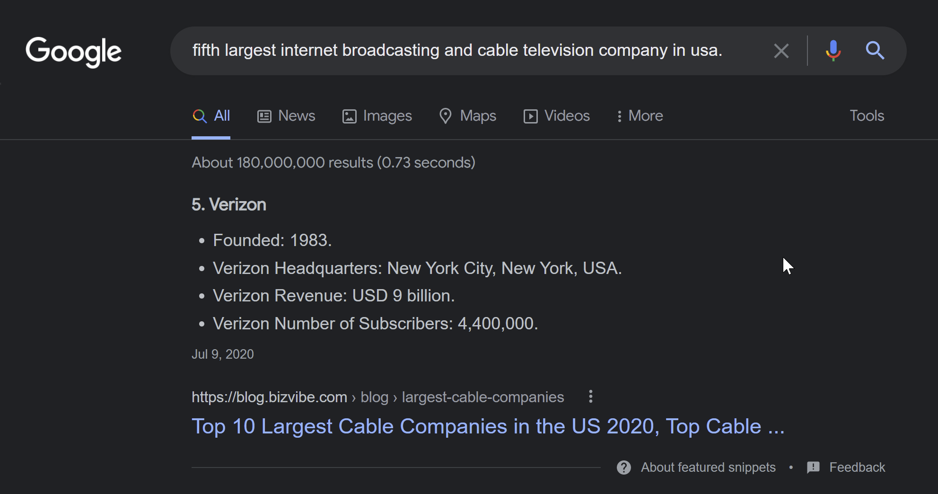
Task: Send feedback via Feedback link
Action: point(857,468)
